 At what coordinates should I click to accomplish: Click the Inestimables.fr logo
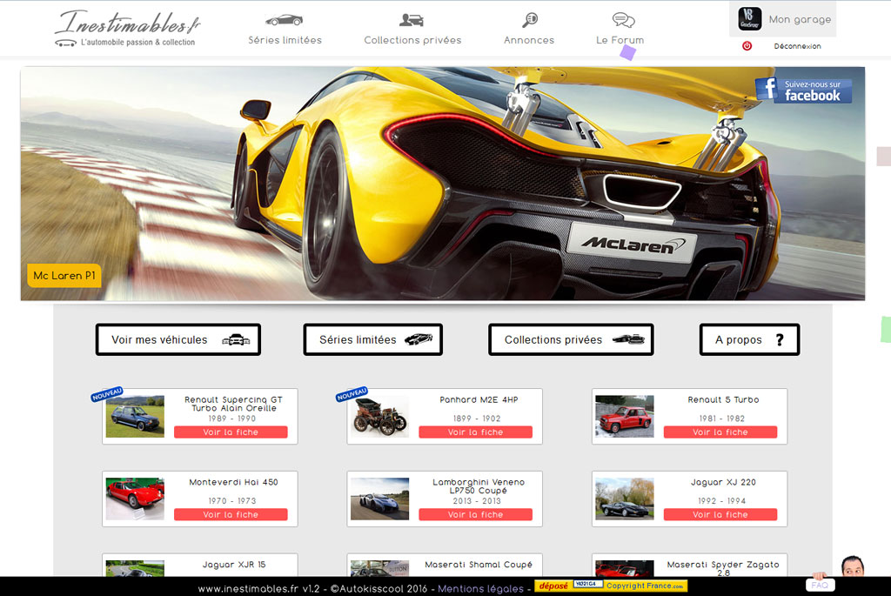127,28
